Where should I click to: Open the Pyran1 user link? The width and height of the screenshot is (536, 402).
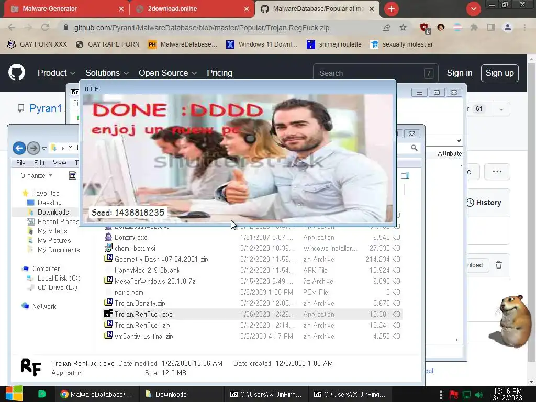click(46, 108)
